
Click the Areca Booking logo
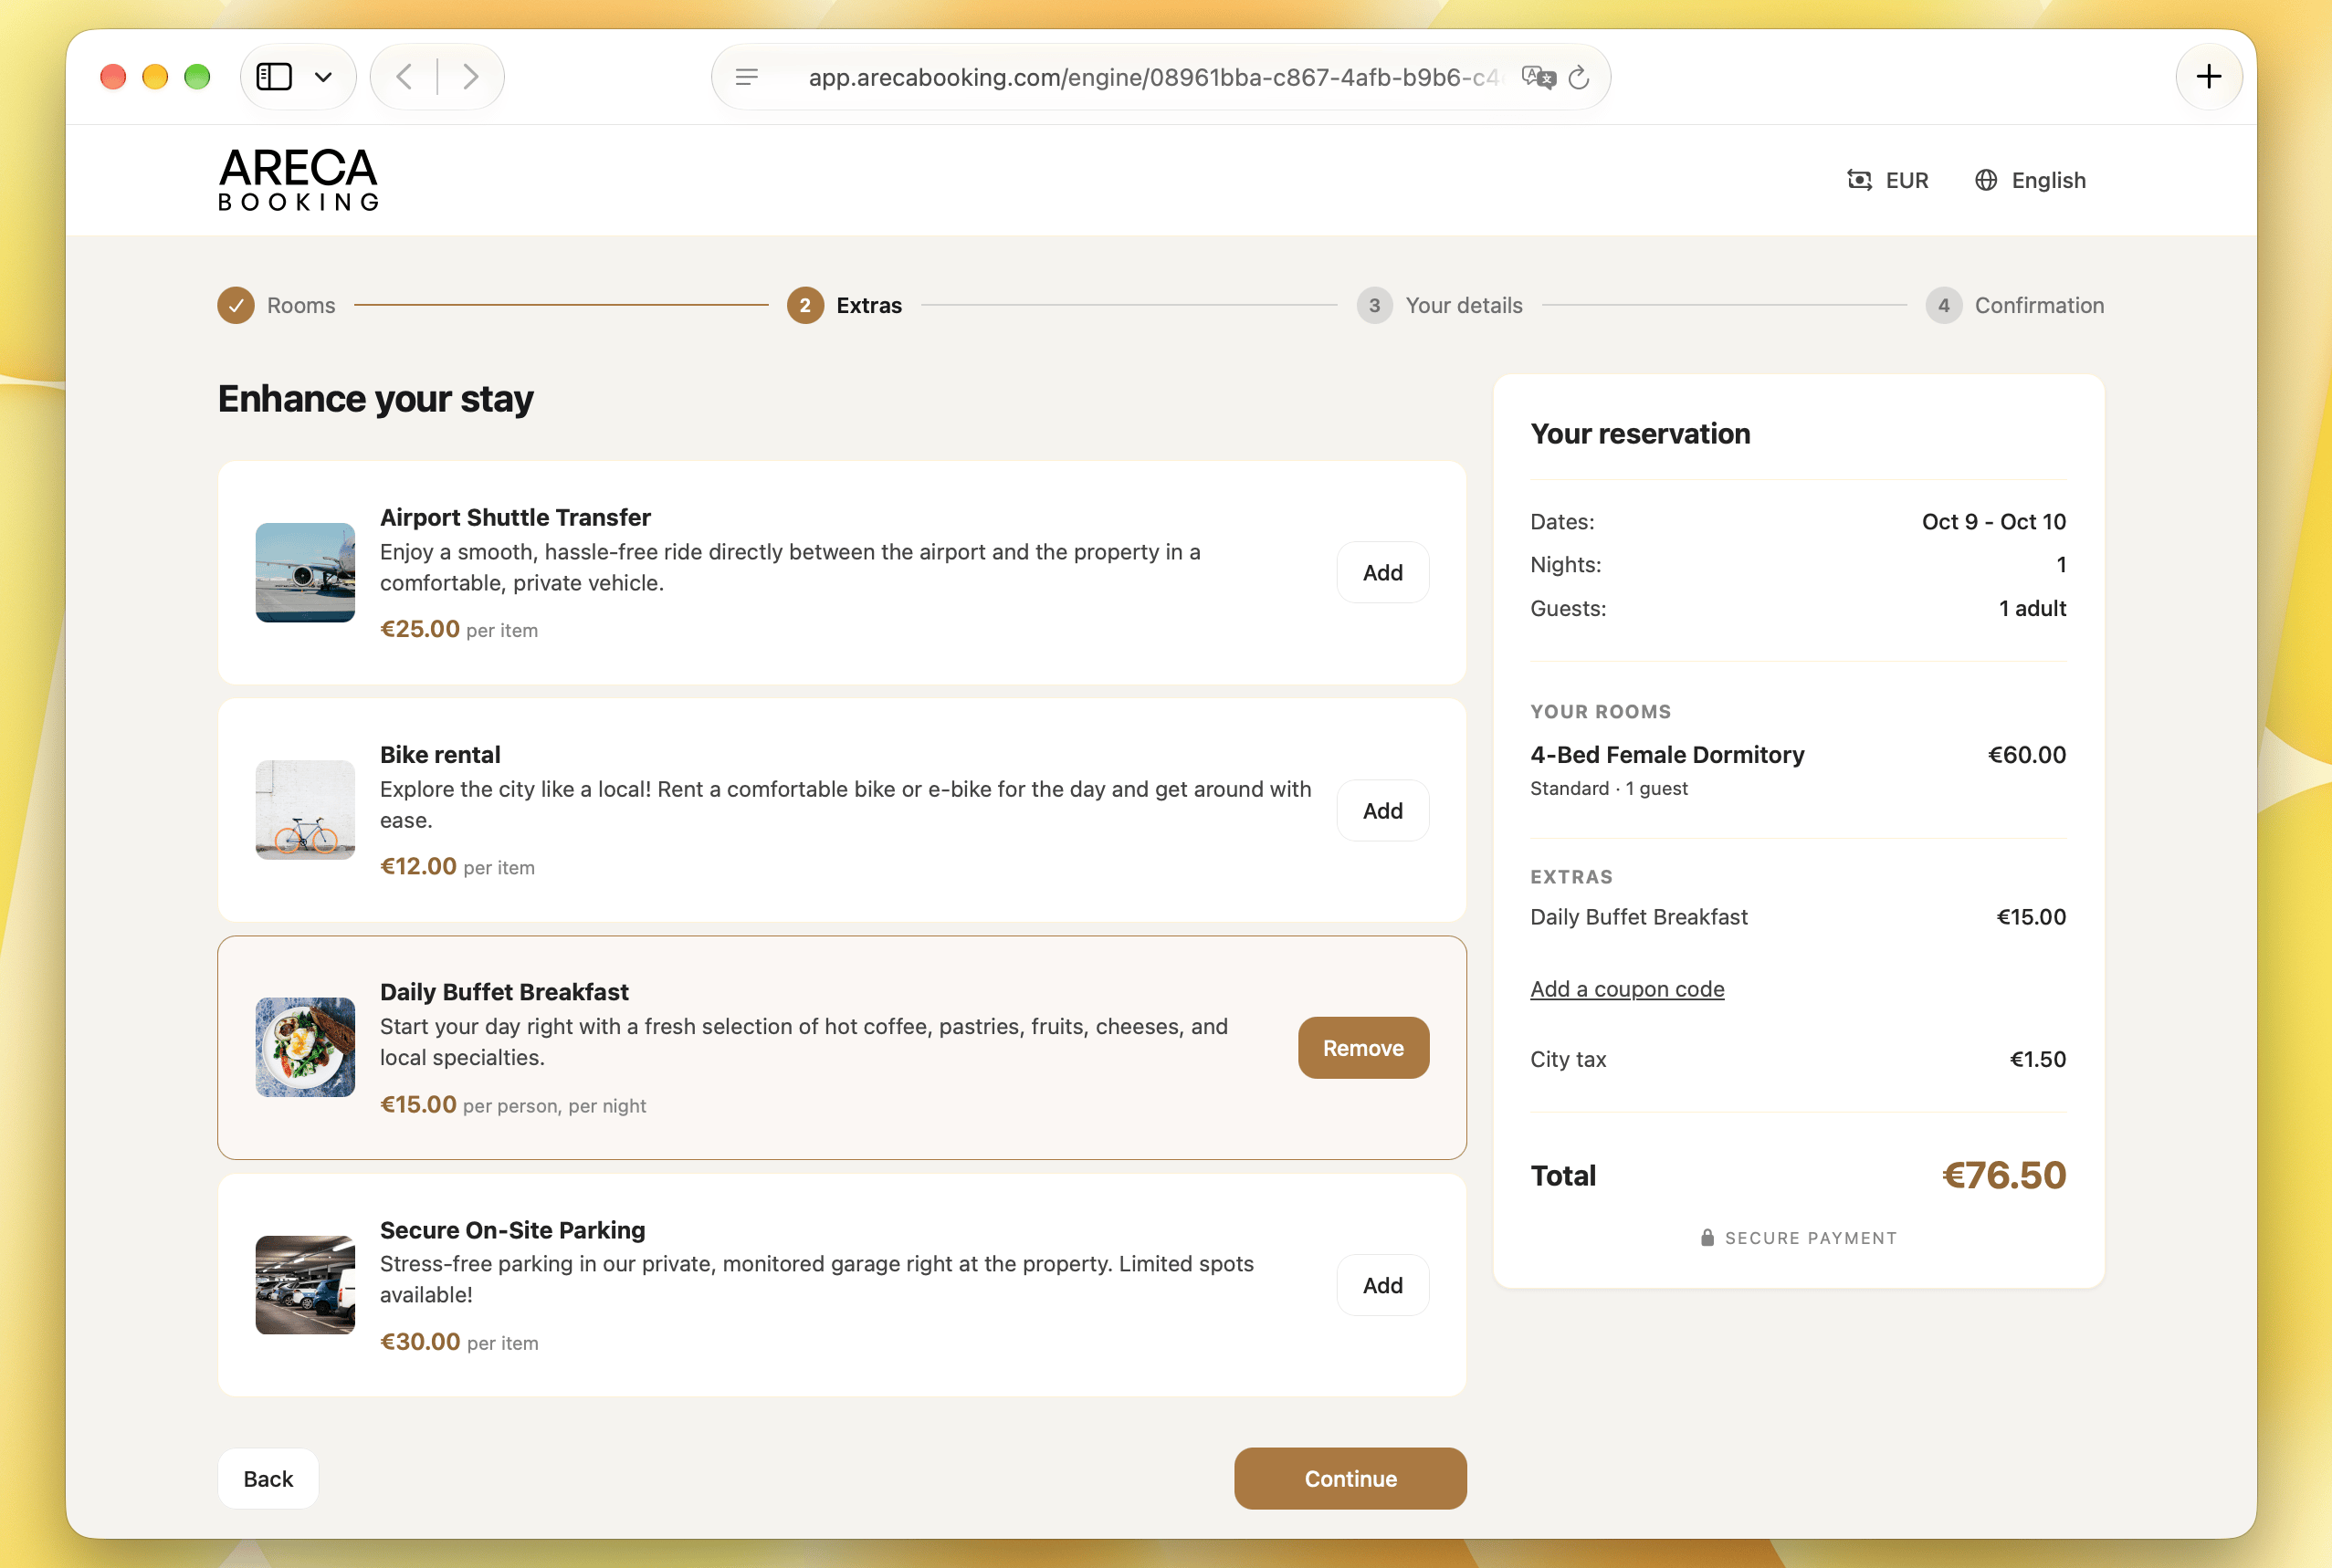[x=299, y=180]
